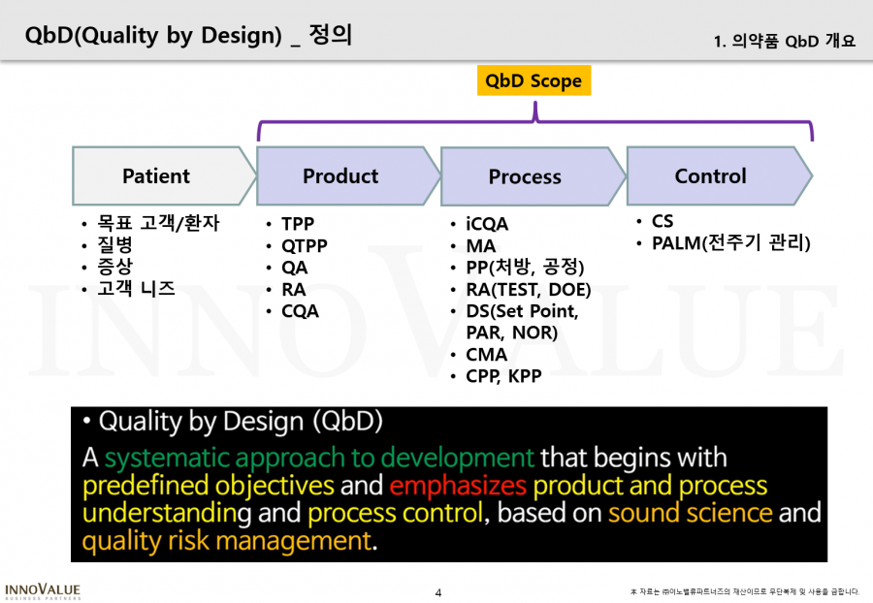This screenshot has width=873, height=603.
Task: Click the "RA(TEST, DOE)" bullet
Action: 529,289
